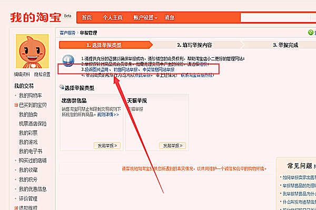The height and width of the screenshot is (210, 316).
Task: Click the 客户服务 breadcrumb link
Action: [67, 33]
